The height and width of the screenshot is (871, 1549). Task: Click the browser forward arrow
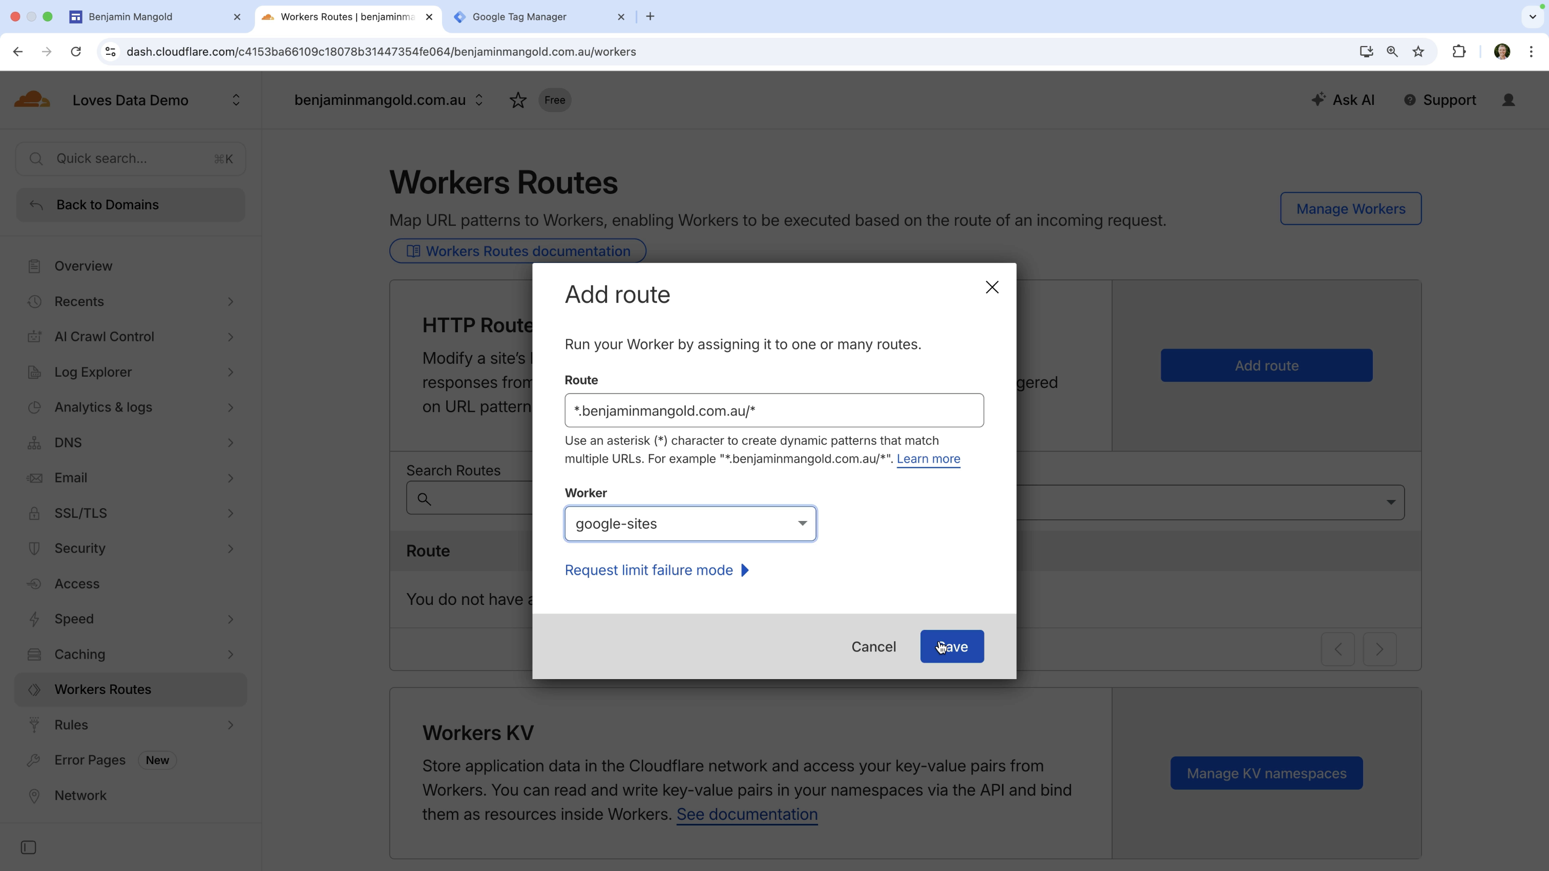46,52
